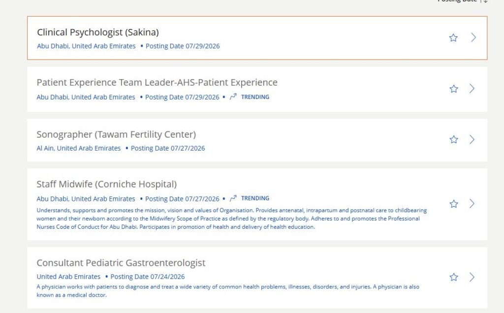Open Staff Midwife details using right chevron
504x313 pixels.
[472, 203]
